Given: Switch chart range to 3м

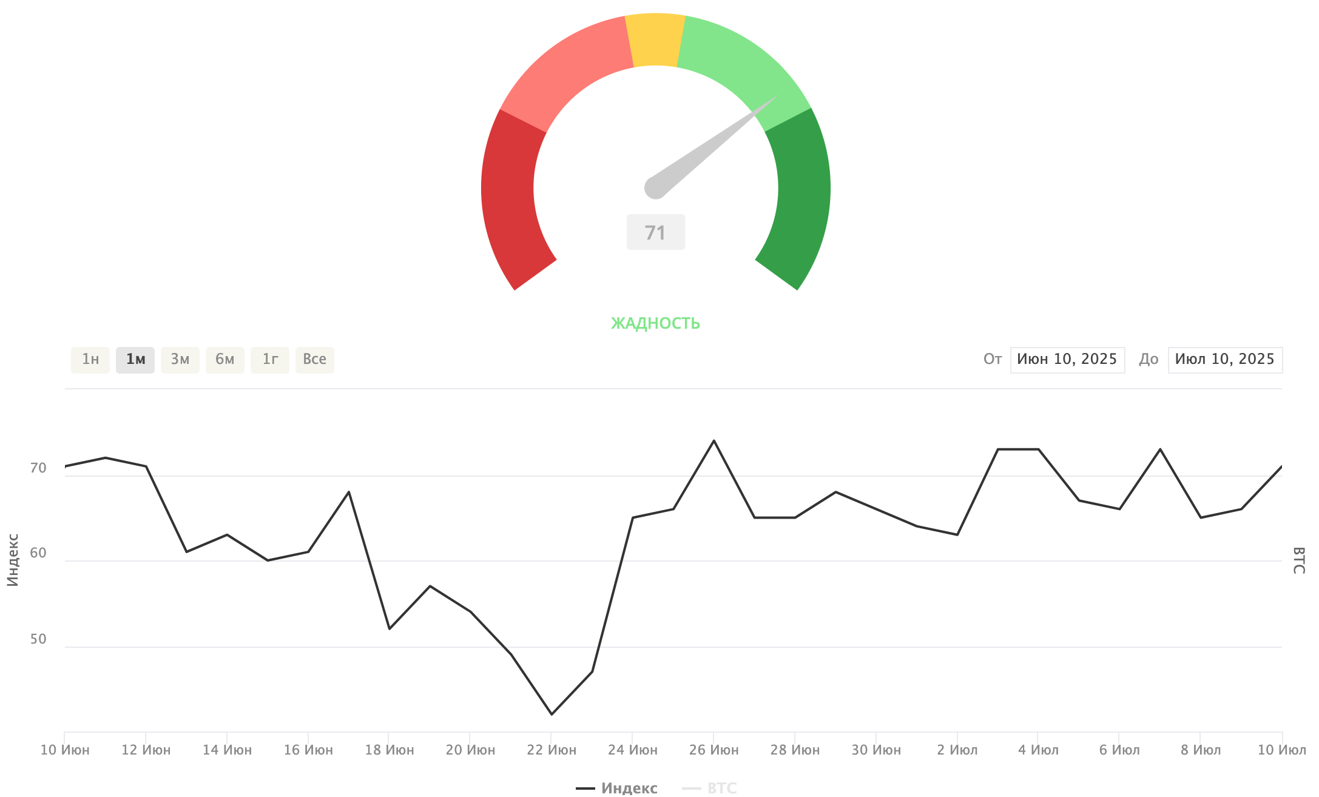Looking at the screenshot, I should point(180,360).
